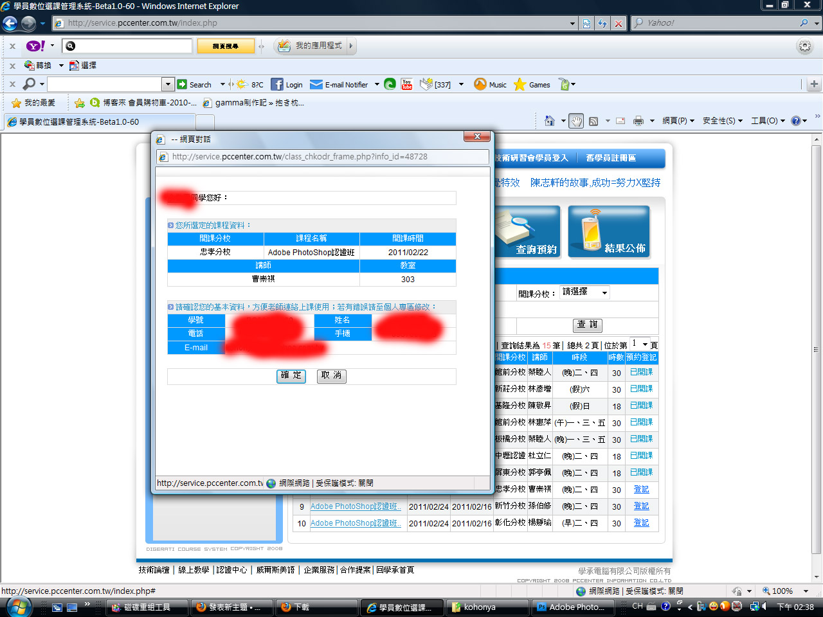Click 登記 link for 曹崇祺 row
The width and height of the screenshot is (823, 617).
pos(641,490)
